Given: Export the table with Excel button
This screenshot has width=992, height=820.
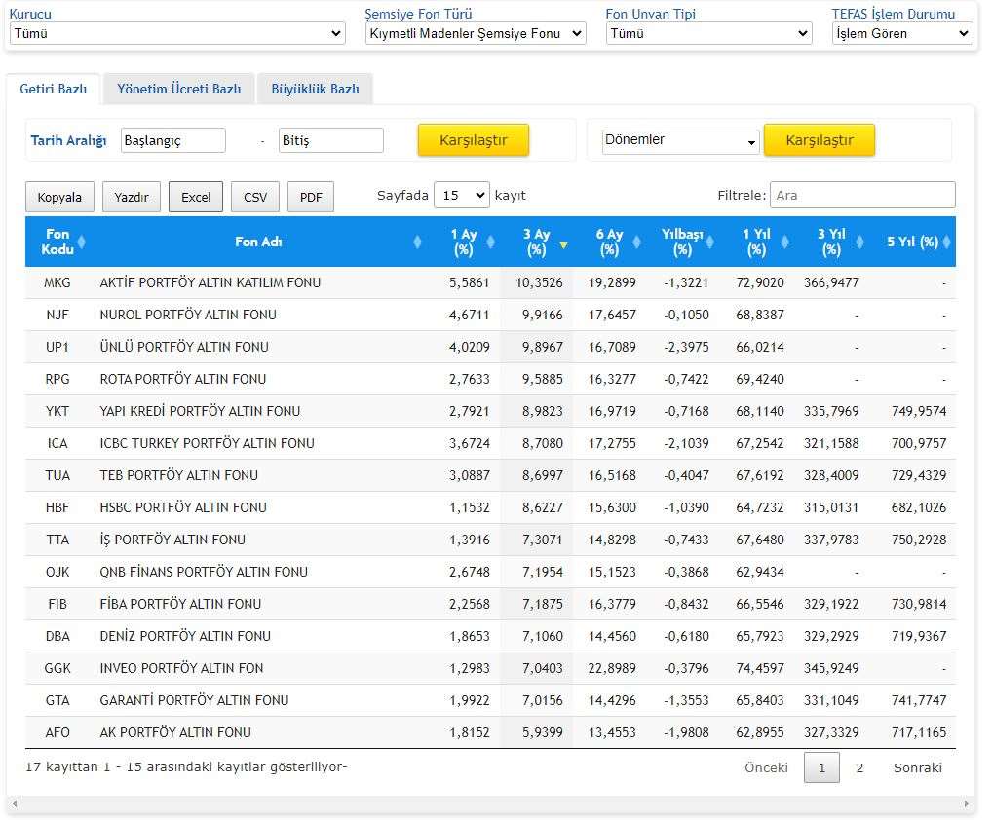Looking at the screenshot, I should (x=196, y=197).
